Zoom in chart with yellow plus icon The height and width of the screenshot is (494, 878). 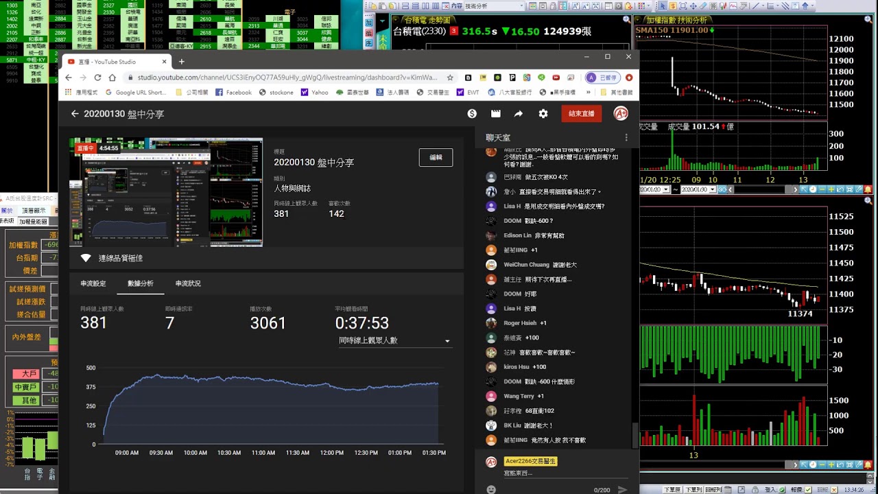click(831, 189)
